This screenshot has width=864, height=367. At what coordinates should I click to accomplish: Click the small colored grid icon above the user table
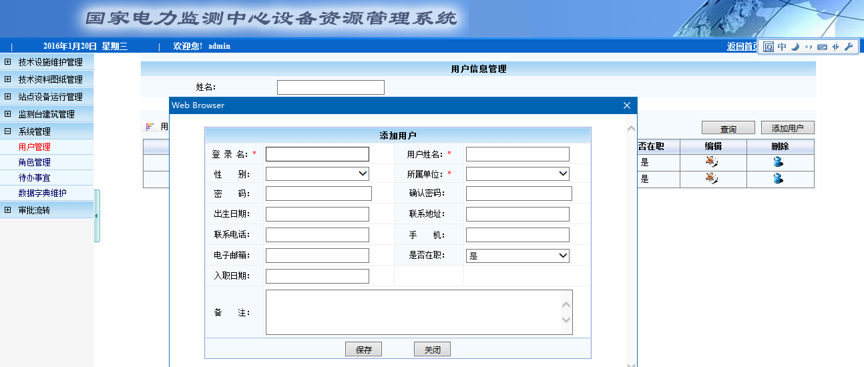[x=150, y=127]
